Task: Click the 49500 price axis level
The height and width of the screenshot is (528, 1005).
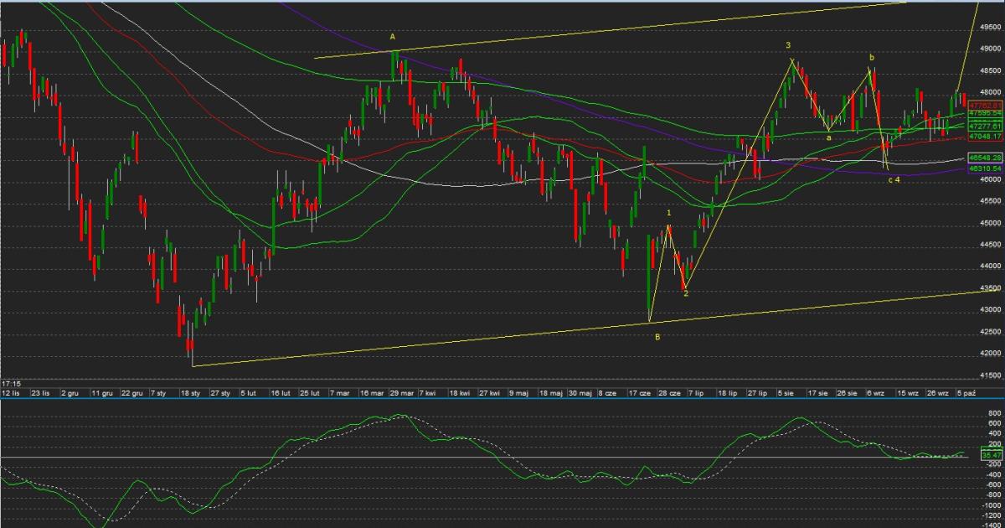Action: click(x=988, y=27)
